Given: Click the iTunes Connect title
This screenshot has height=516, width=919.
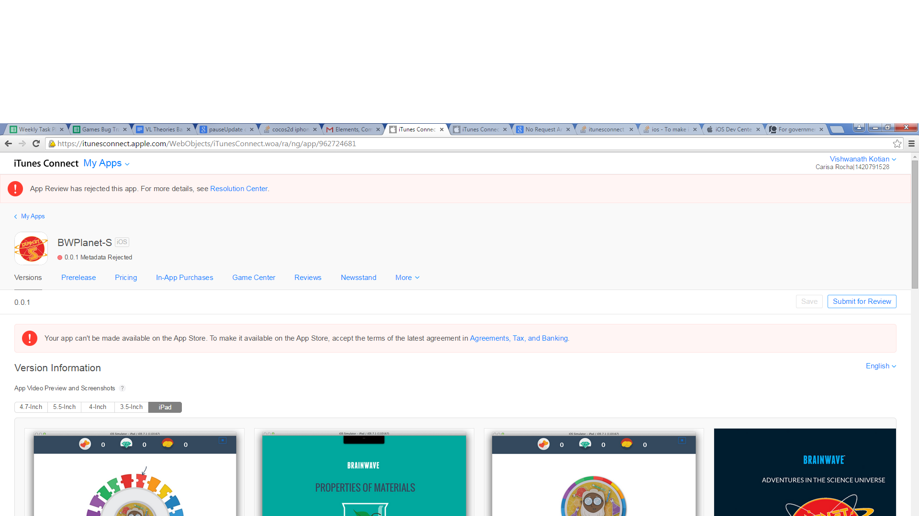Looking at the screenshot, I should tap(46, 163).
